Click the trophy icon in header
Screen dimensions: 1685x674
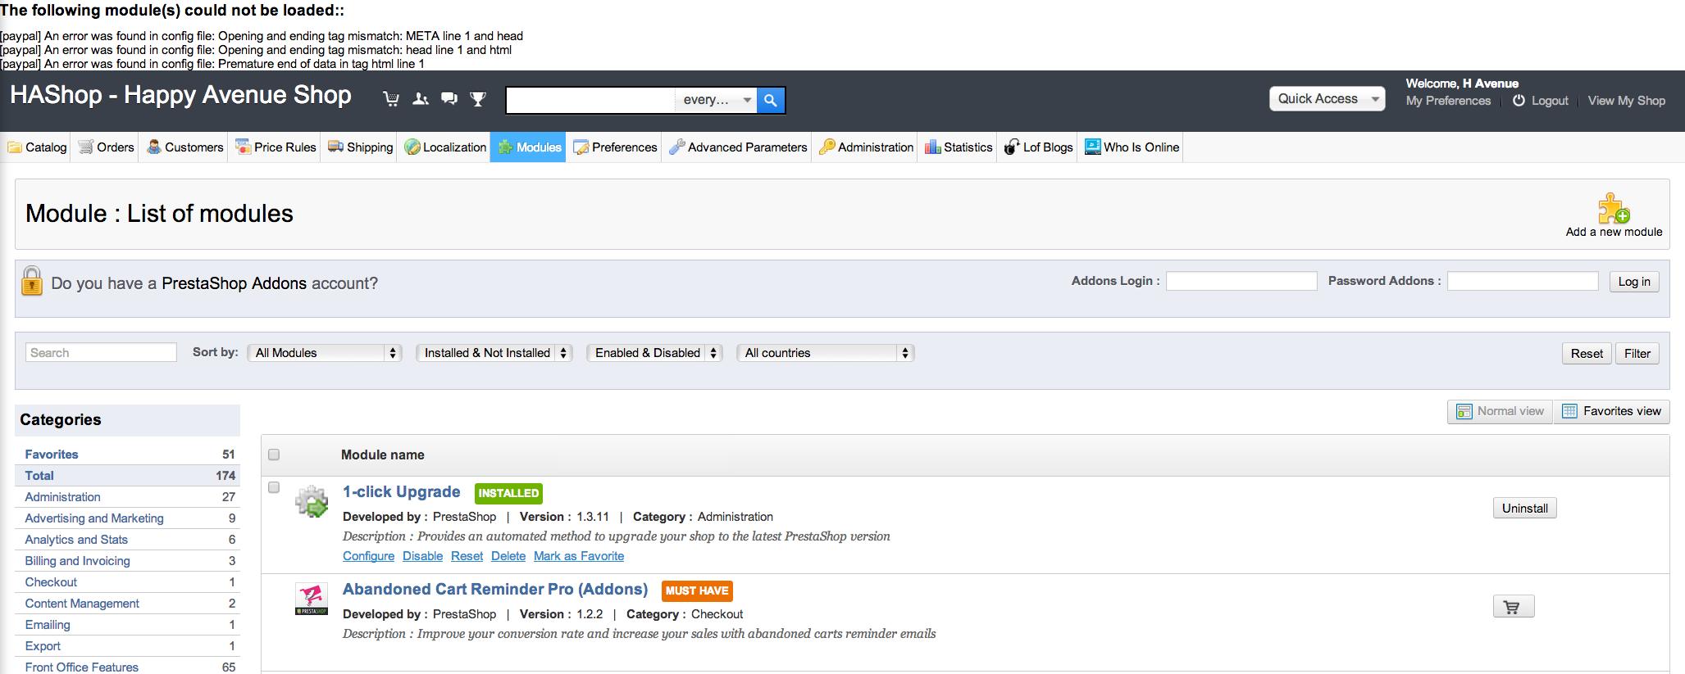pos(478,99)
